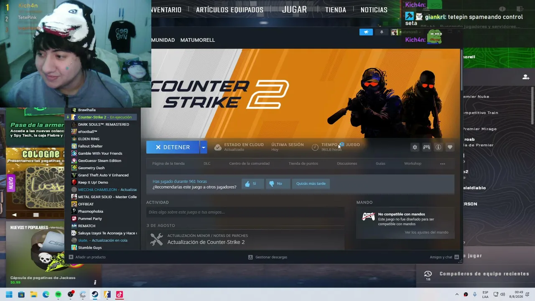
Task: Click the Steam icon in the taskbar
Action: click(95, 294)
